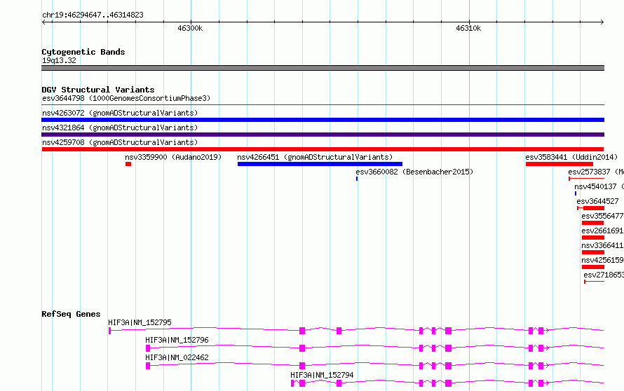Open HIF3A|NM_152794 transcript label
624x391 pixels.
tap(322, 375)
